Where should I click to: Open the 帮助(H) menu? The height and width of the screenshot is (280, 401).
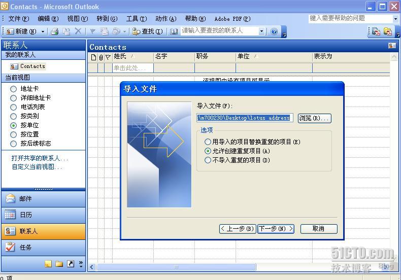click(x=195, y=19)
